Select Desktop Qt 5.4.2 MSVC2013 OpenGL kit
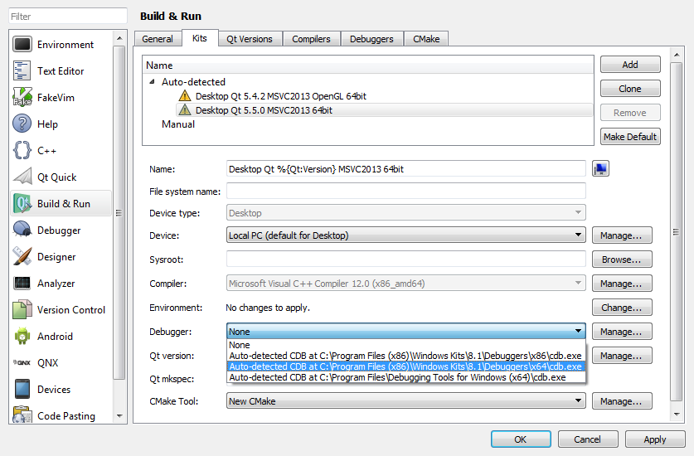Screen dimensions: 694x456 click(x=280, y=96)
